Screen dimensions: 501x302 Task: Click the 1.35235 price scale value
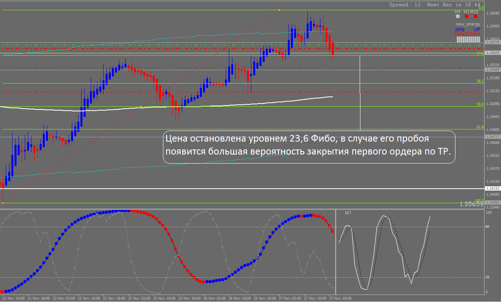pos(493,91)
